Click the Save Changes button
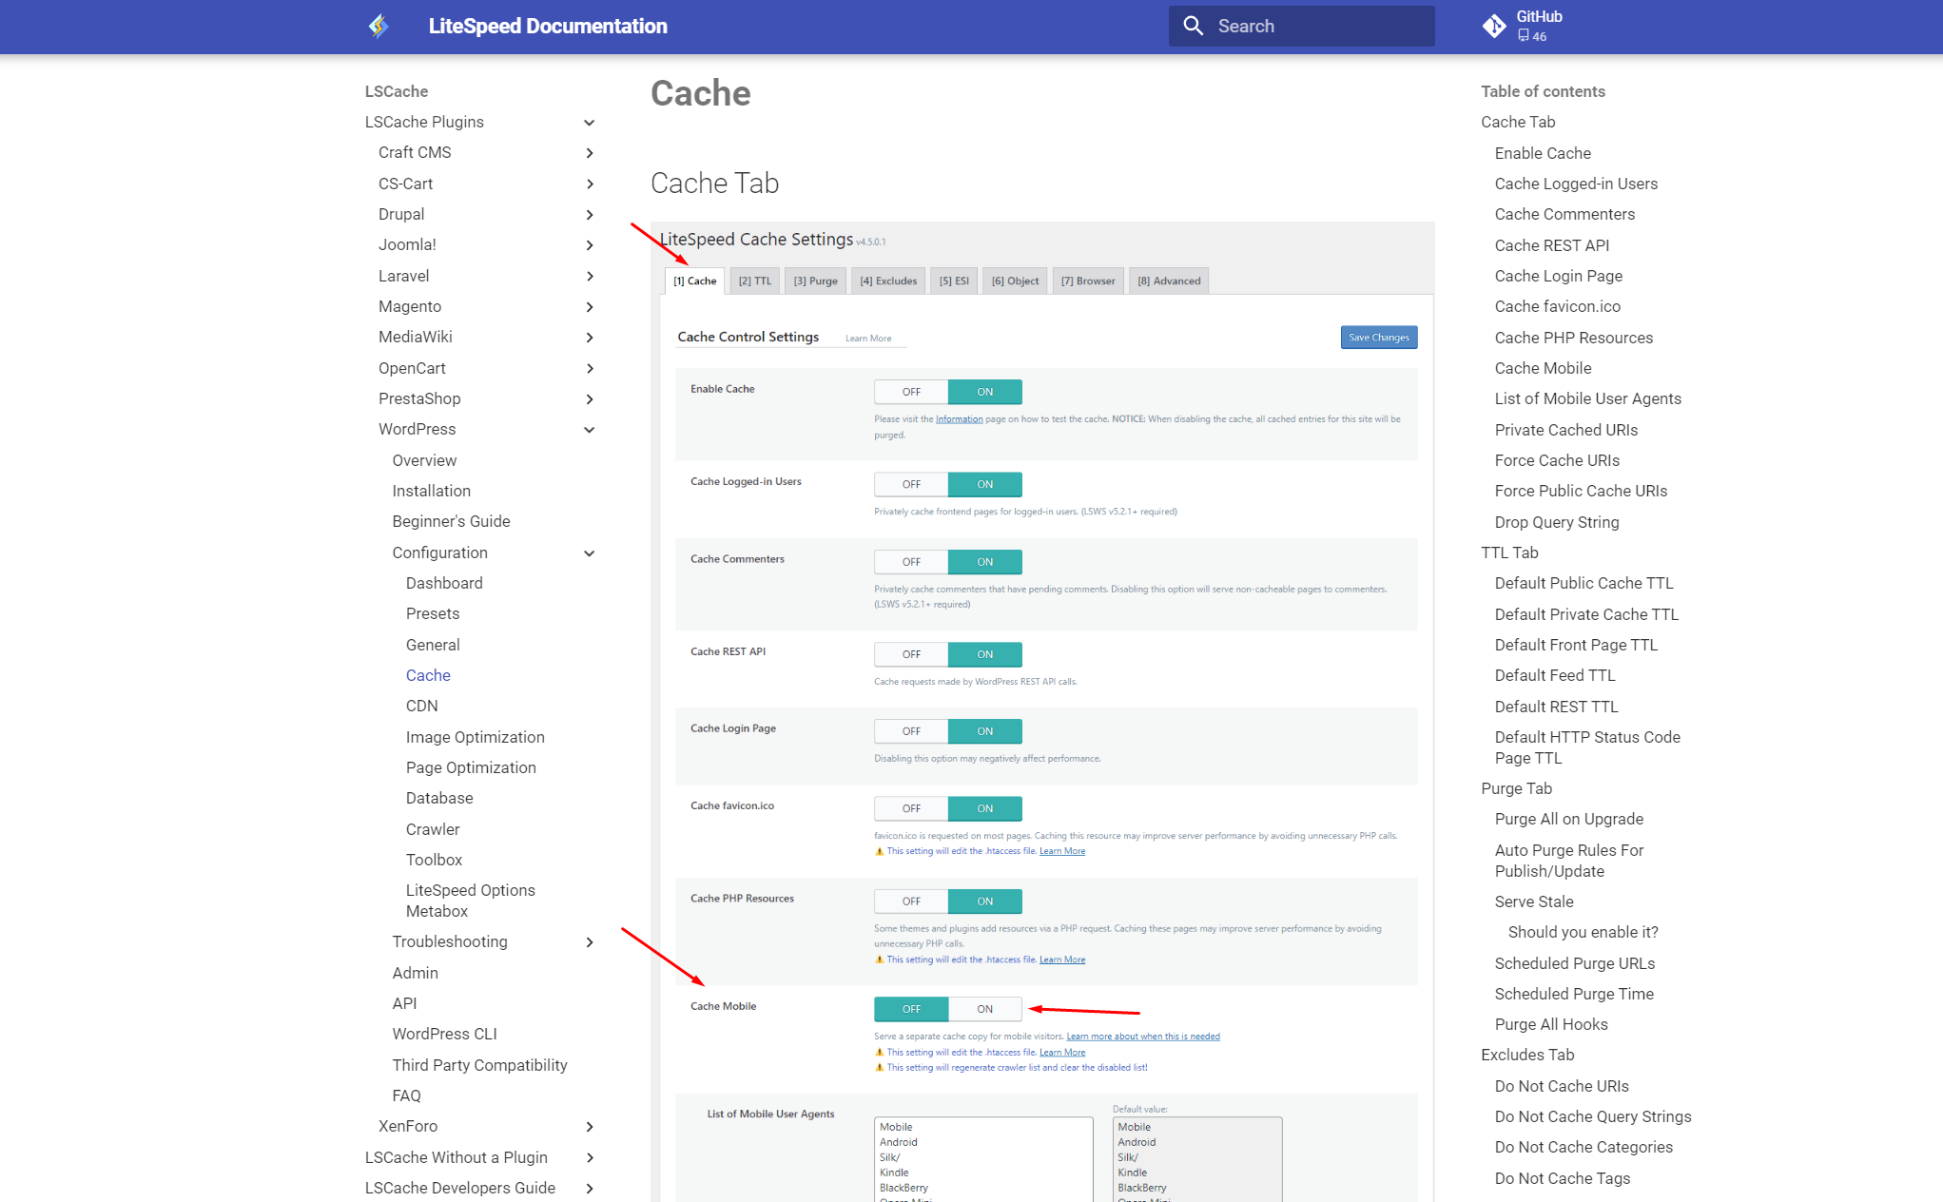1943x1202 pixels. (x=1378, y=338)
